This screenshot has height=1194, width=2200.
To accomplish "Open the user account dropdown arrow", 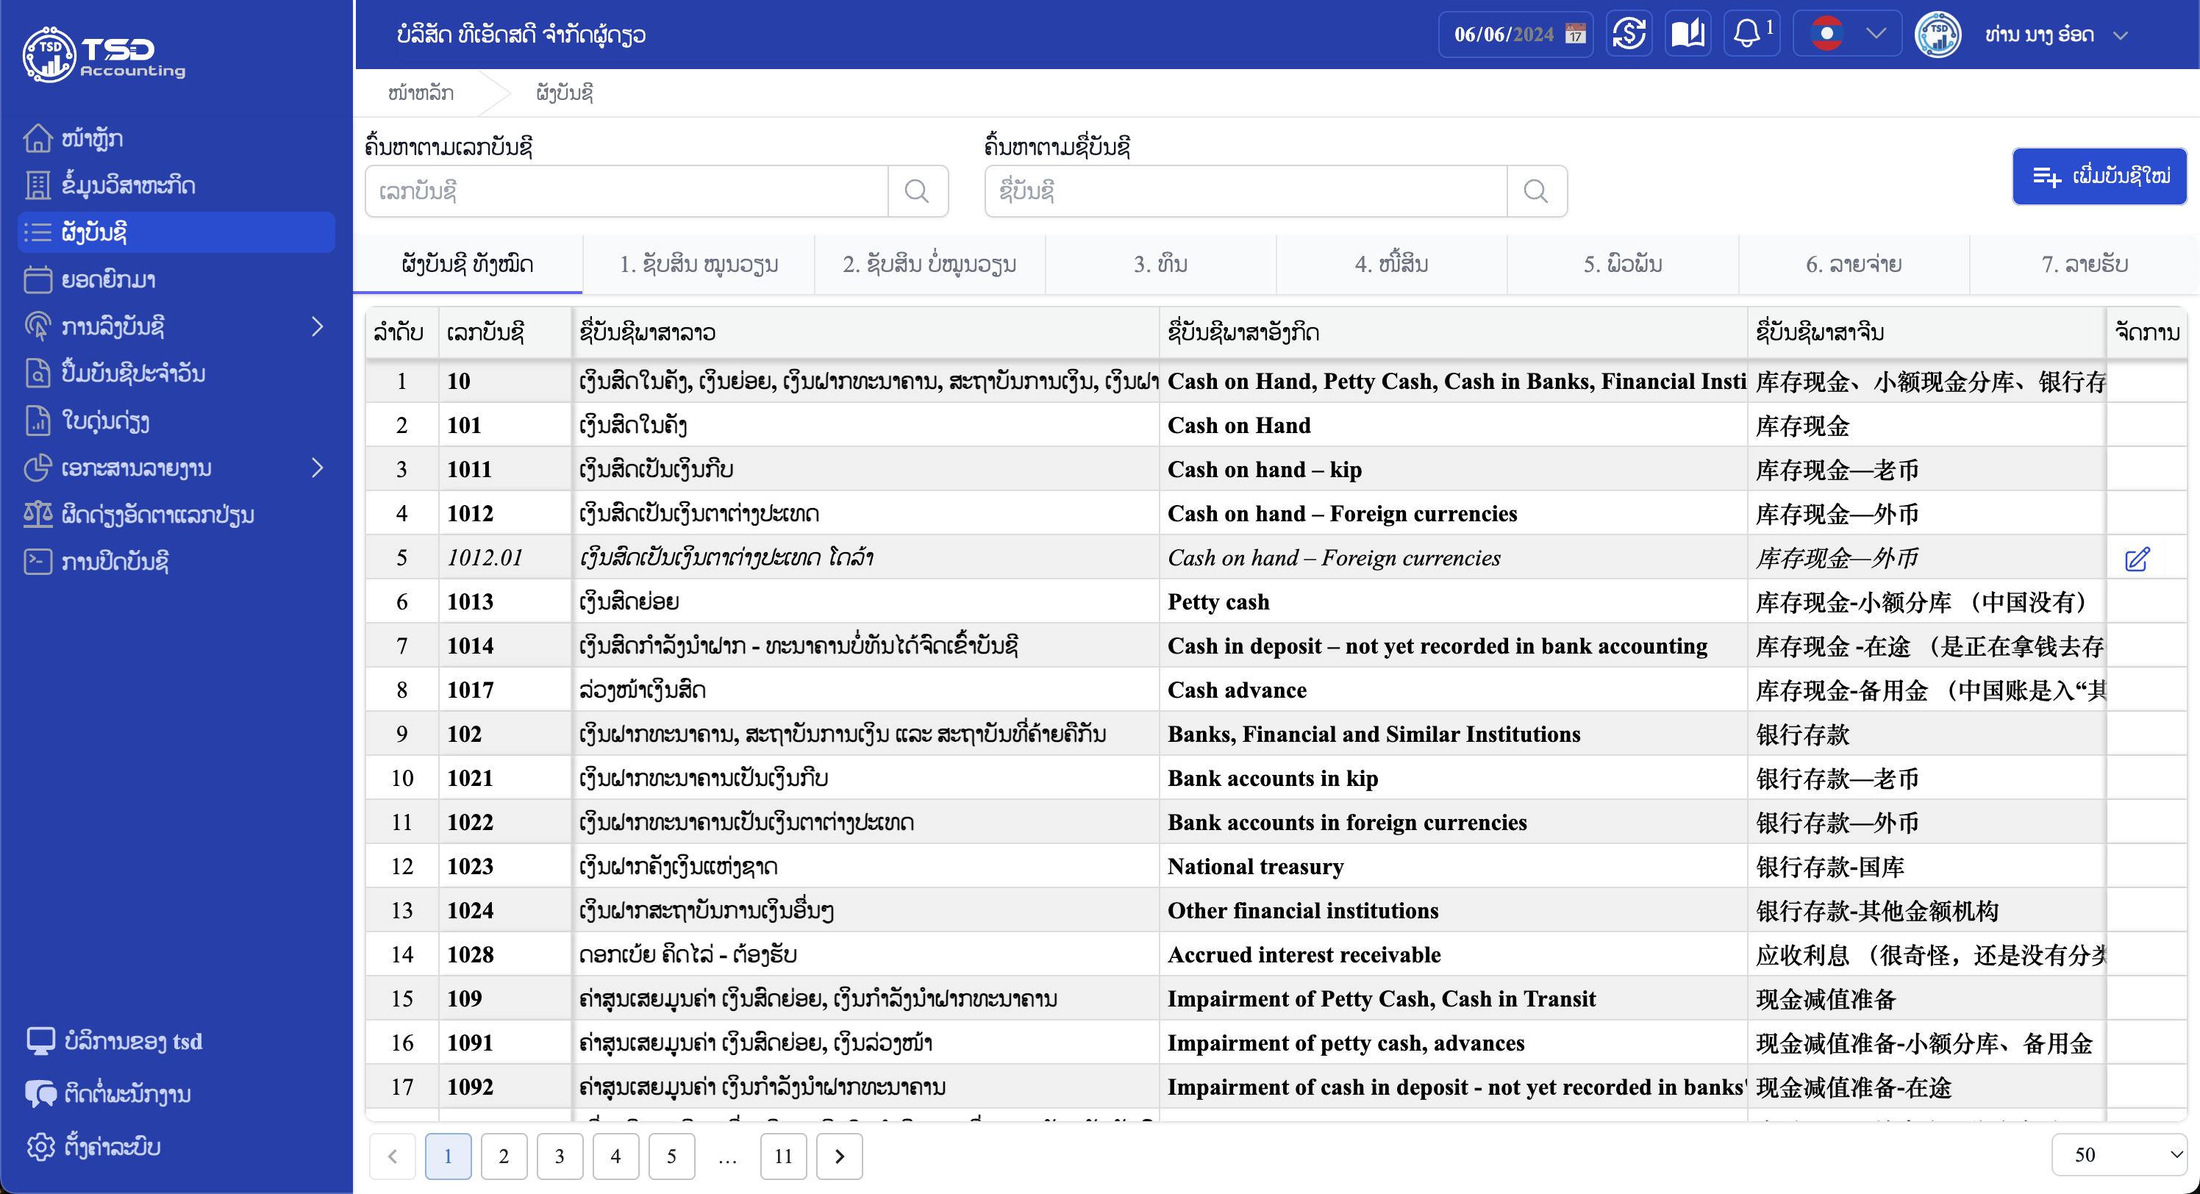I will [2120, 35].
